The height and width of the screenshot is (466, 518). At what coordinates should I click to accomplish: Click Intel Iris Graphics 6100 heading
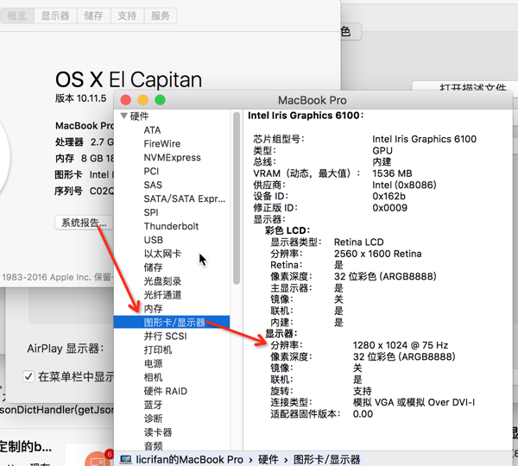pos(306,116)
